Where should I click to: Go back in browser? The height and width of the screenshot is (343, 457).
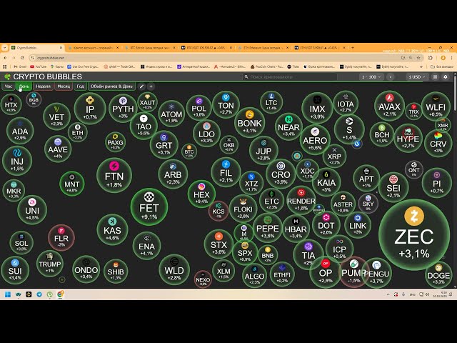point(5,58)
